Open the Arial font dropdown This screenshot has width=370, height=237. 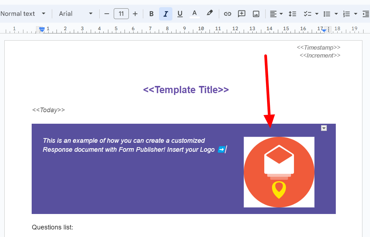tap(76, 14)
